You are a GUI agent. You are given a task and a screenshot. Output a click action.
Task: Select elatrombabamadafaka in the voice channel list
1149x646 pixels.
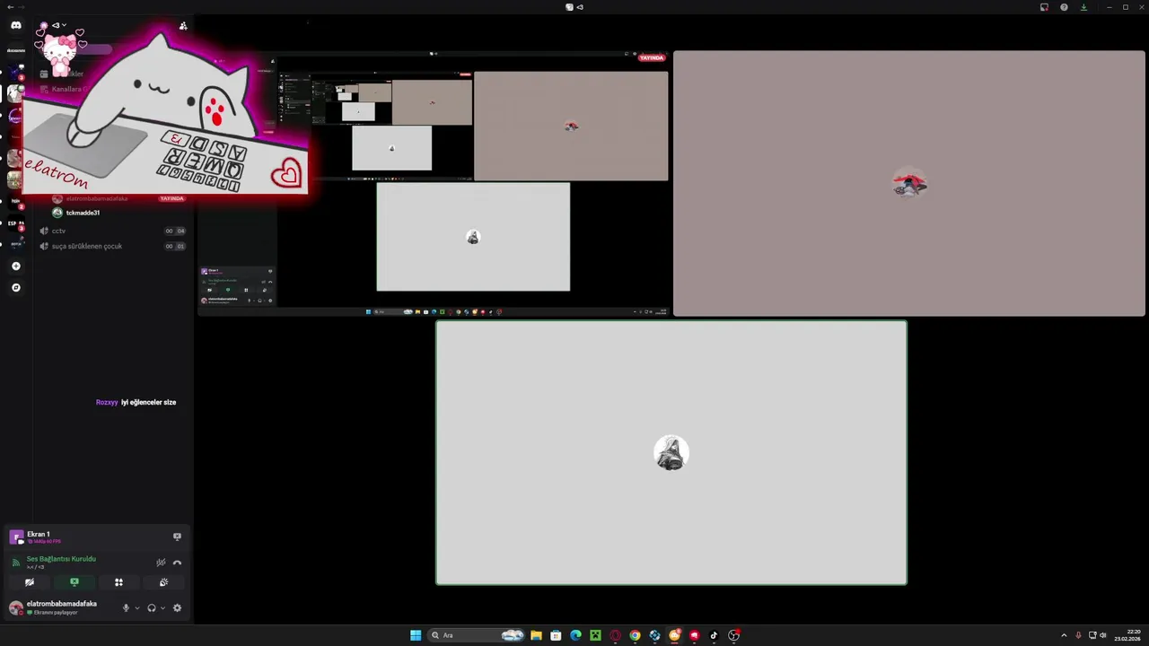coord(97,198)
